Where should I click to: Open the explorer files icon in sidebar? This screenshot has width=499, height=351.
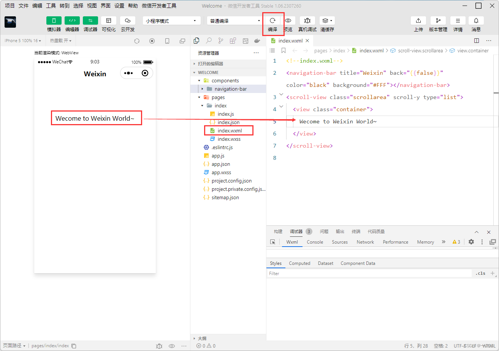196,41
